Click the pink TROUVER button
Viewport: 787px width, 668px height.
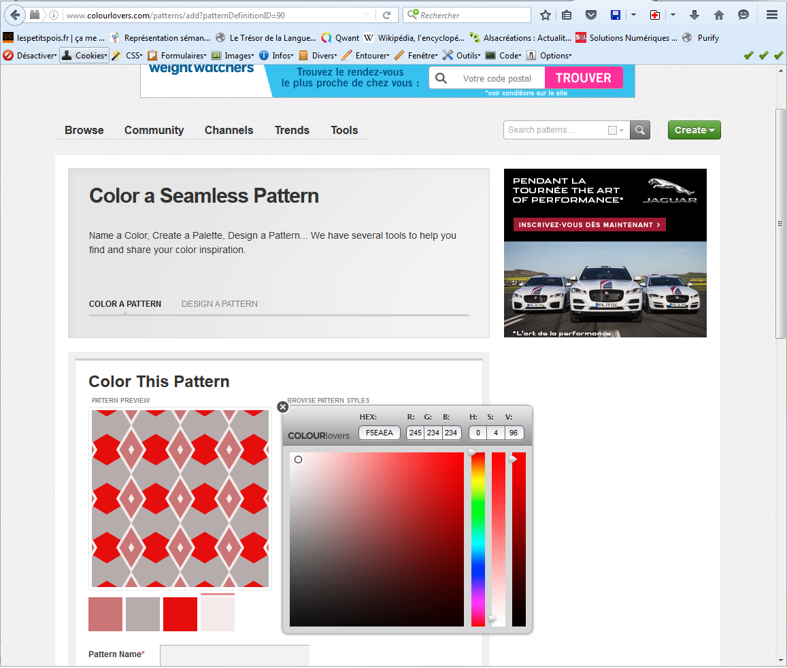[x=583, y=78]
